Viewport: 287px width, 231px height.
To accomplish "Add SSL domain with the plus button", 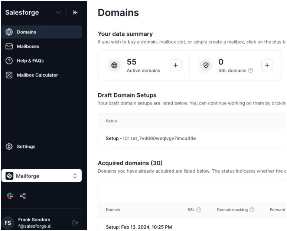I will coord(267,65).
